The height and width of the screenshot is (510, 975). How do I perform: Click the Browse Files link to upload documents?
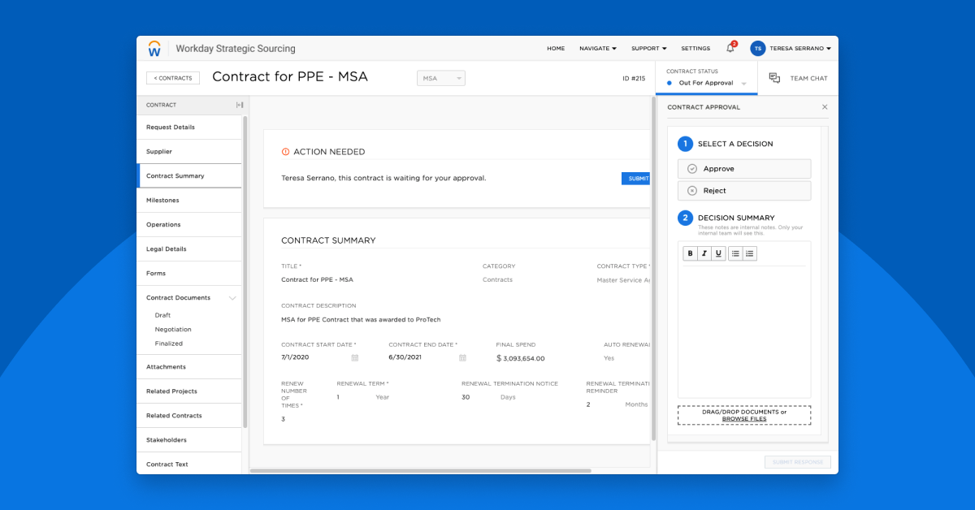pyautogui.click(x=744, y=419)
